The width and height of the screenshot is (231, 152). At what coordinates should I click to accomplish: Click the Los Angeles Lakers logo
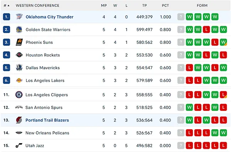click(x=19, y=80)
